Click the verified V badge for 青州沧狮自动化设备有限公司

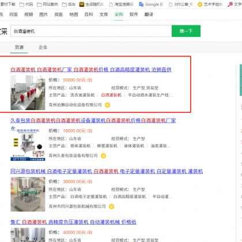click(x=107, y=105)
